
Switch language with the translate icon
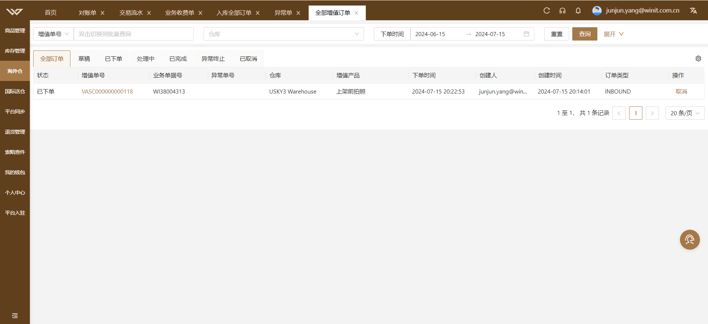tap(693, 11)
